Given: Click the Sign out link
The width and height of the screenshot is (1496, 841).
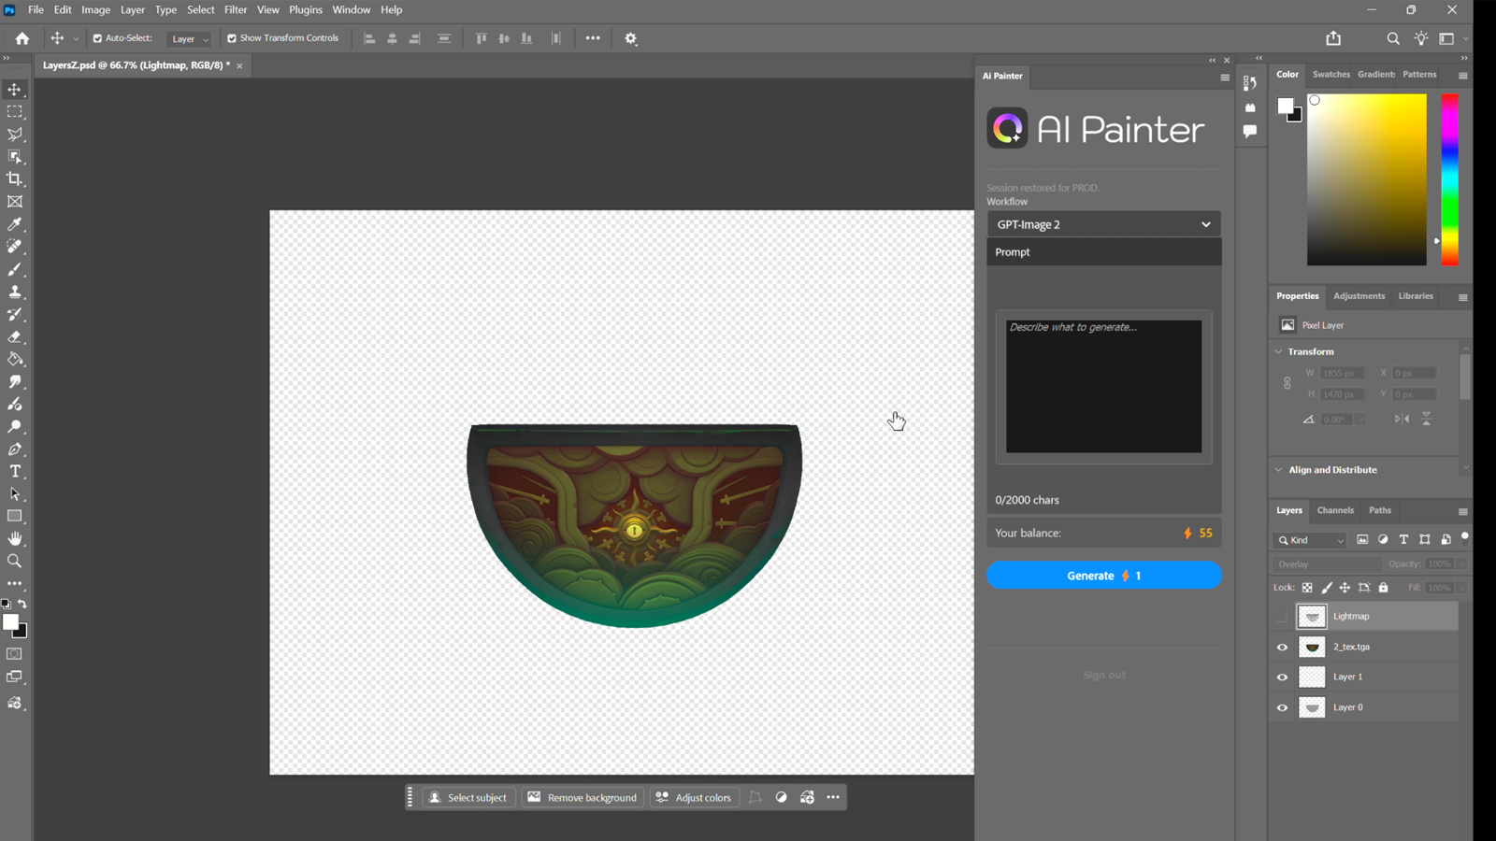Looking at the screenshot, I should coord(1104,675).
